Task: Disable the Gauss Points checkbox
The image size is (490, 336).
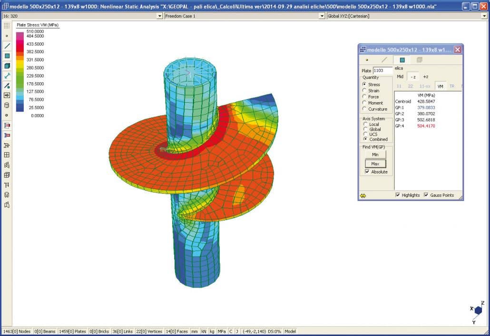Action: (426, 195)
